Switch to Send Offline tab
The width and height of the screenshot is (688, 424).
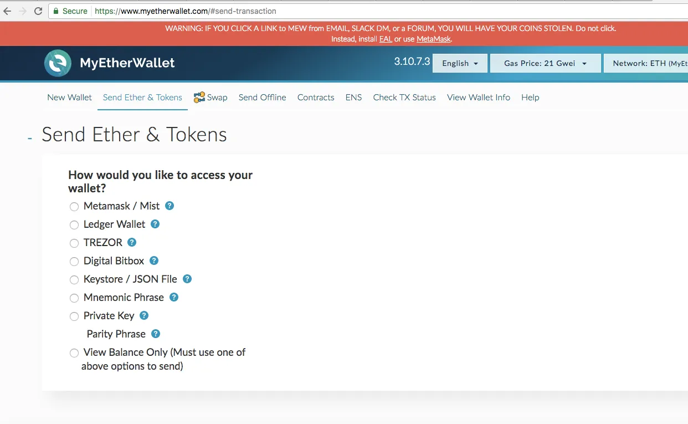click(262, 98)
